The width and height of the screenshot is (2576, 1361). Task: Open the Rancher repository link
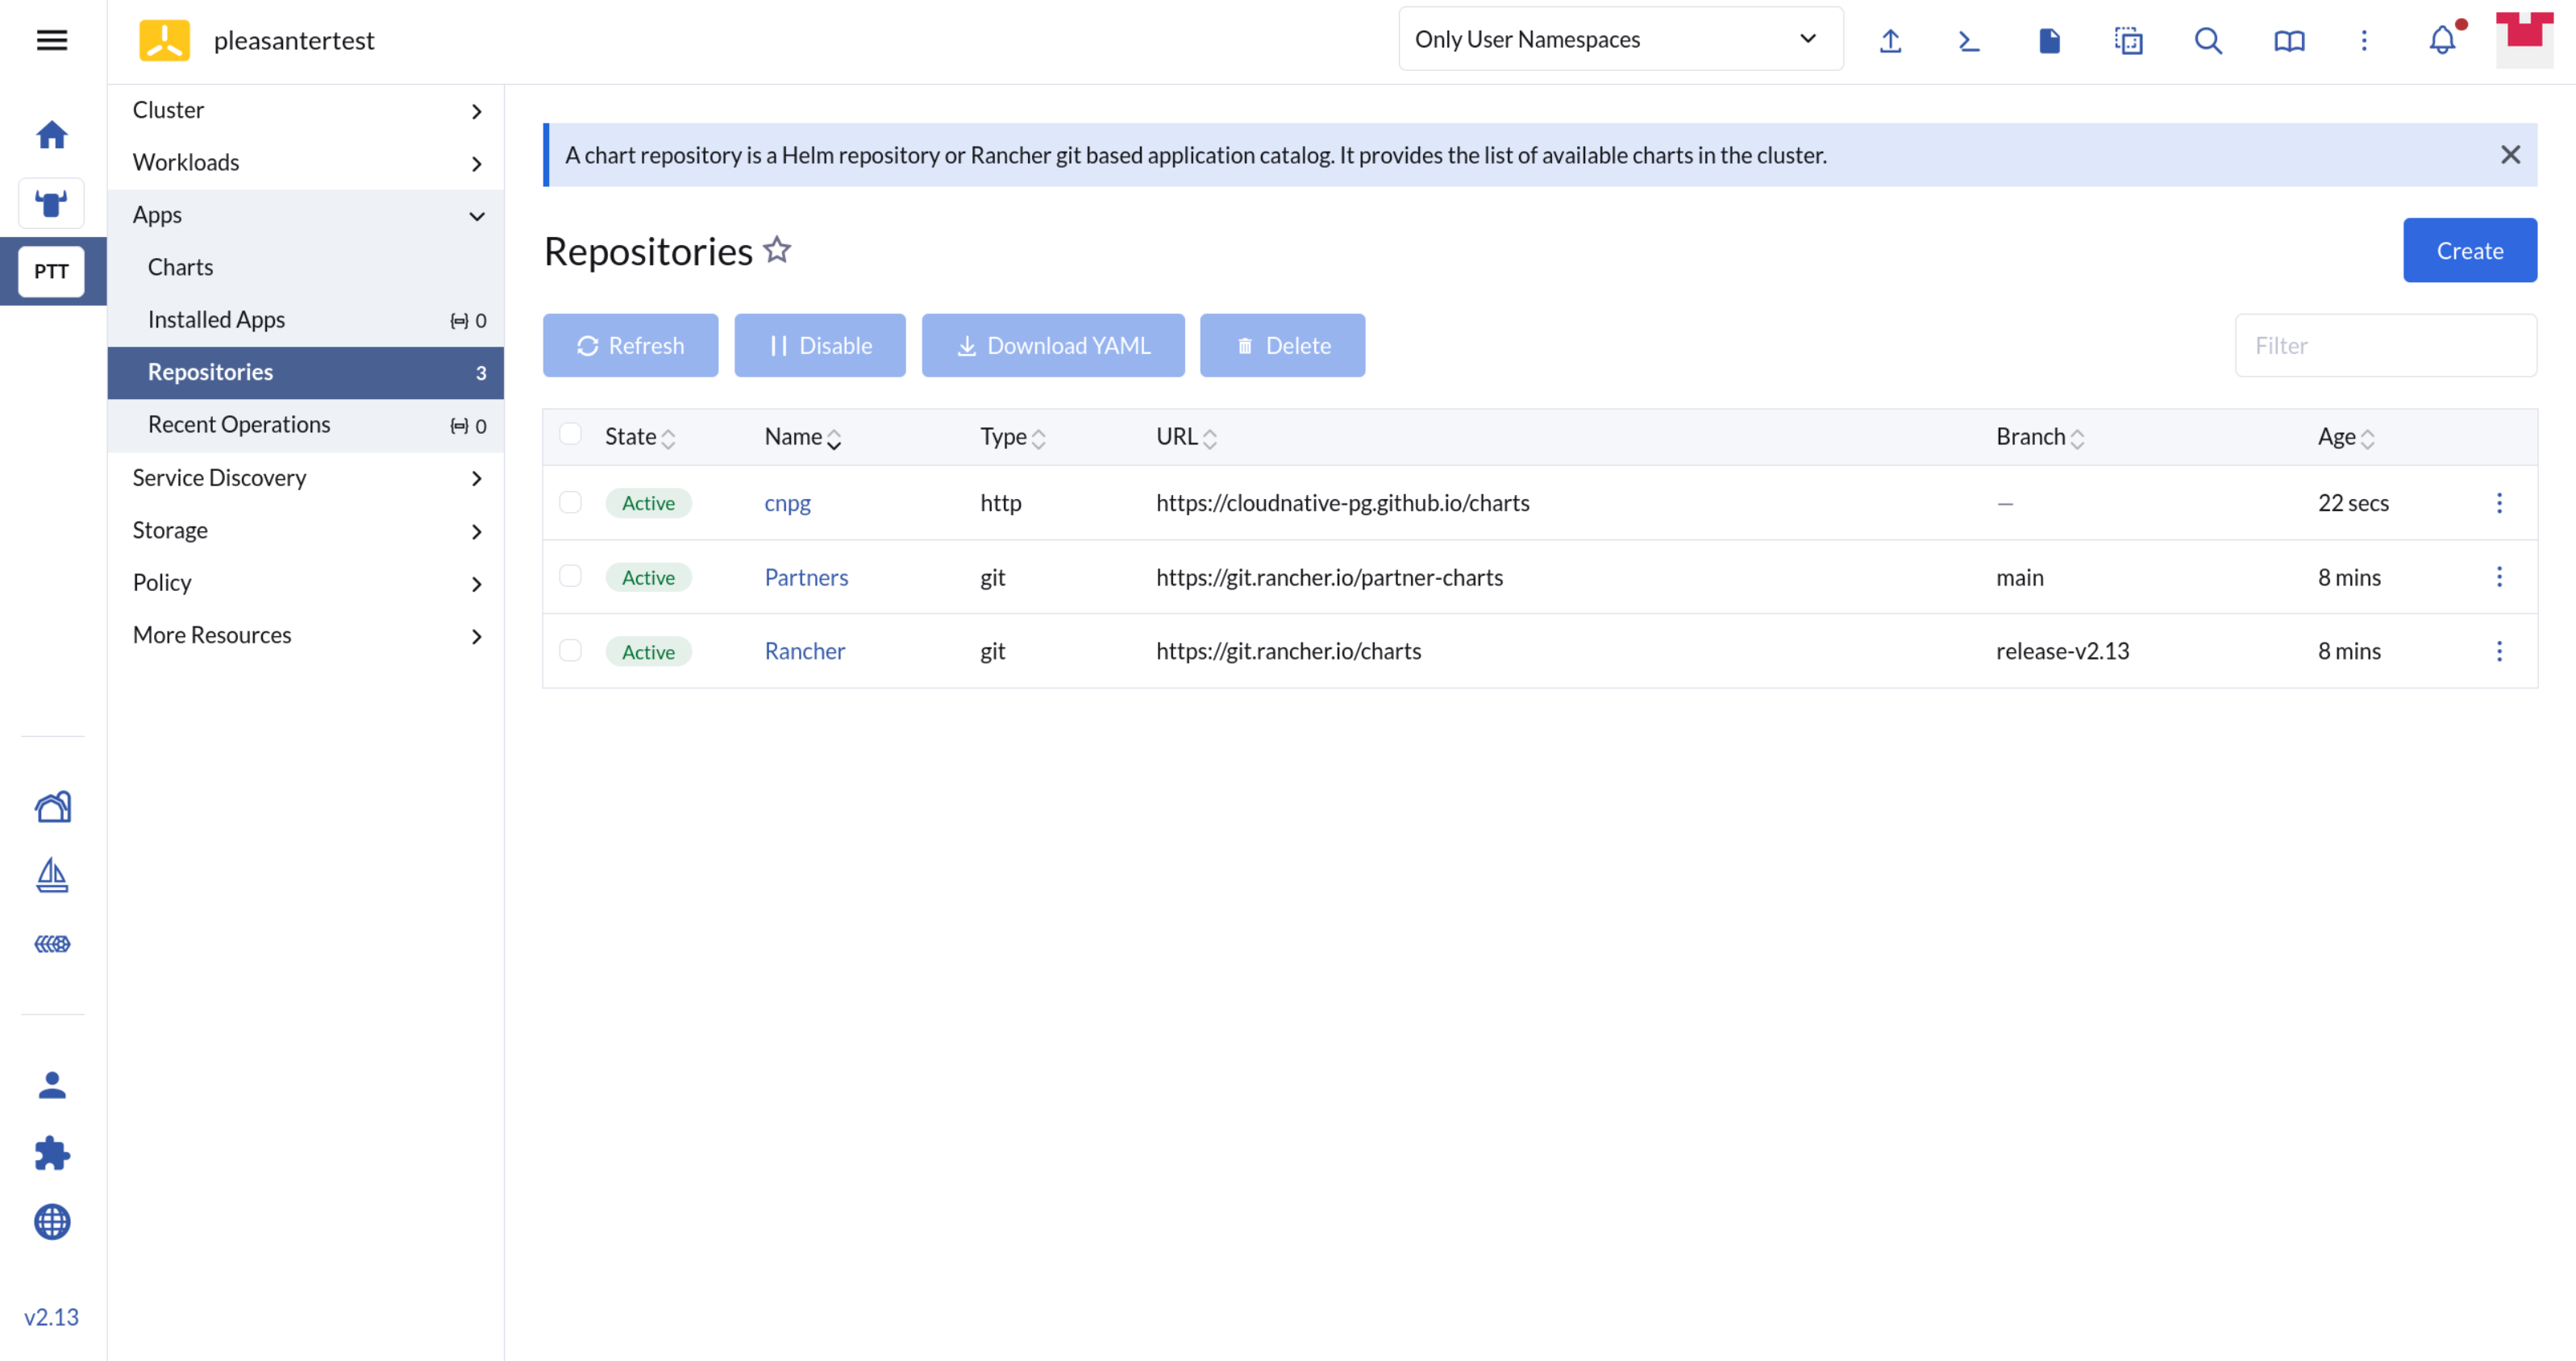click(x=804, y=651)
